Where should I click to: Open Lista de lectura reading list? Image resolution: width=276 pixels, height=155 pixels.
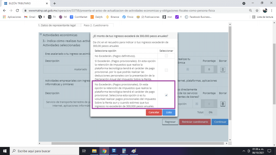point(263,17)
